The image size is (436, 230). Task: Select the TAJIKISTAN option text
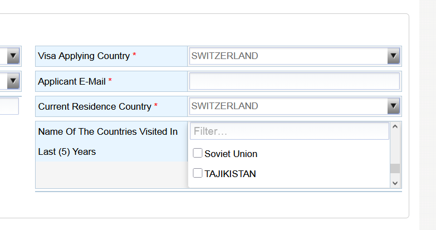230,174
